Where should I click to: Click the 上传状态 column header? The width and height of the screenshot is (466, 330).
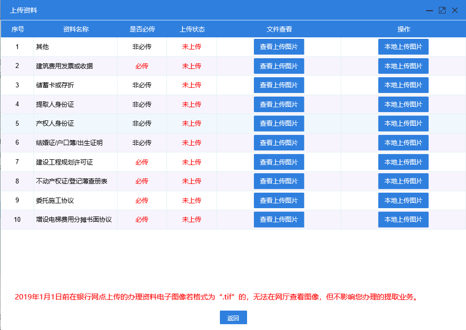pyautogui.click(x=192, y=29)
